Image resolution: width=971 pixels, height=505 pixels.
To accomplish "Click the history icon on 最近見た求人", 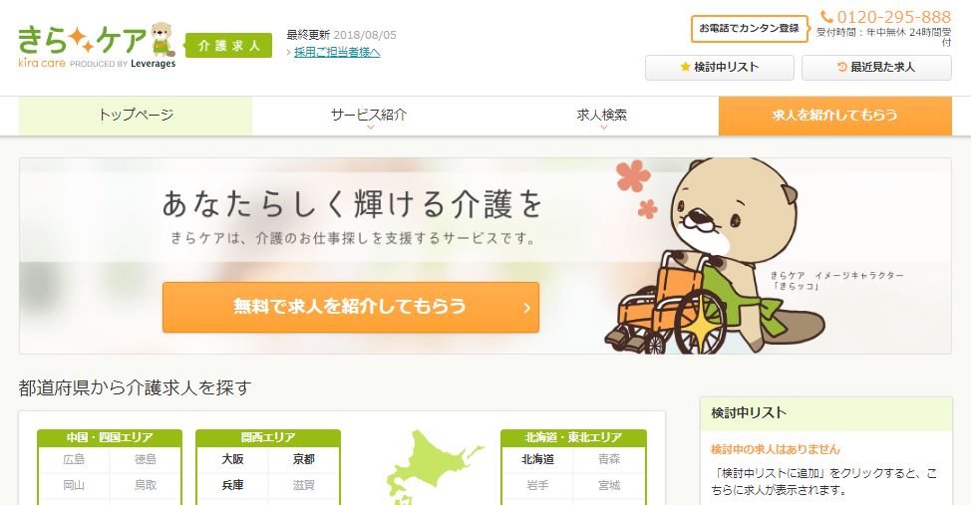I will (841, 67).
